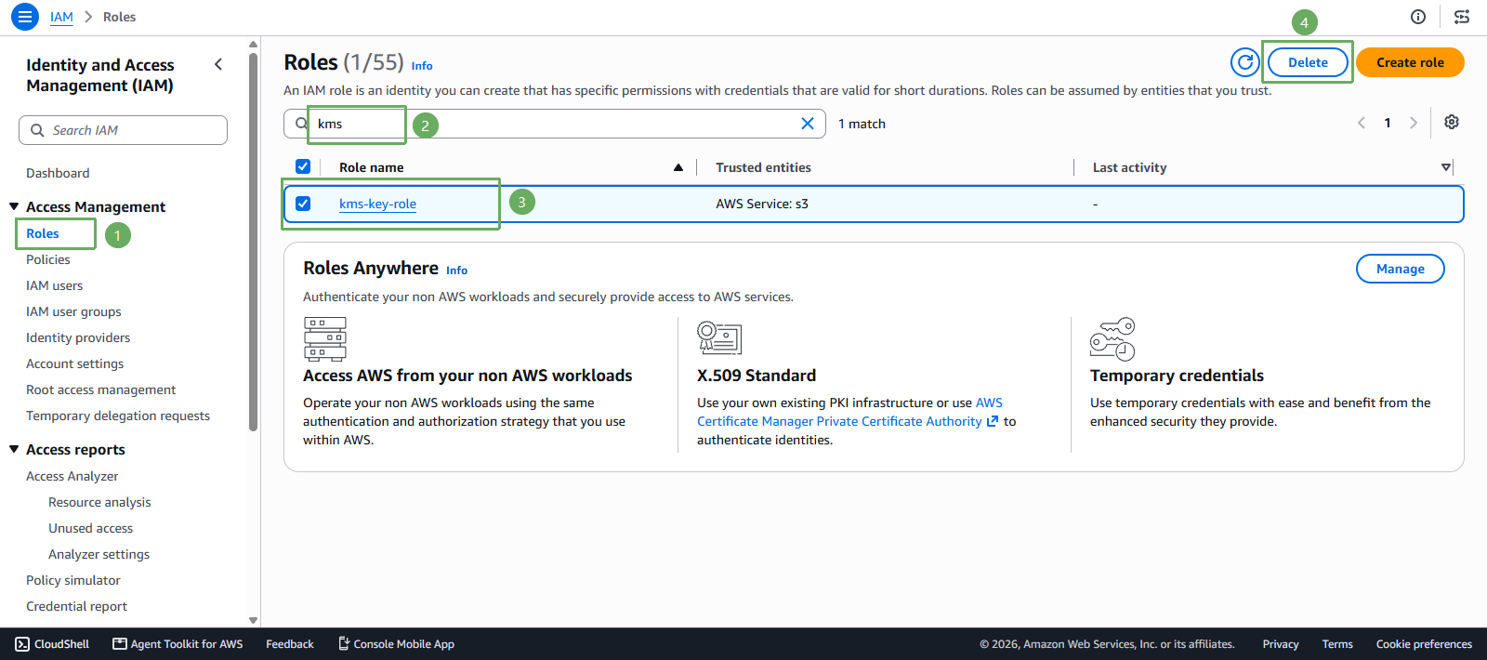
Task: Collapse the IAM side panel arrow
Action: pyautogui.click(x=218, y=64)
